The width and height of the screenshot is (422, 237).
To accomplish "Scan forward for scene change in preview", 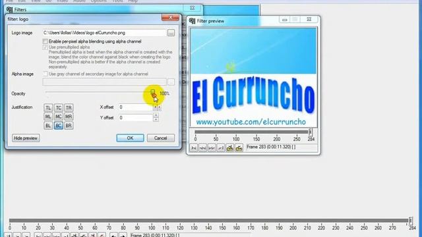I will click(x=239, y=147).
